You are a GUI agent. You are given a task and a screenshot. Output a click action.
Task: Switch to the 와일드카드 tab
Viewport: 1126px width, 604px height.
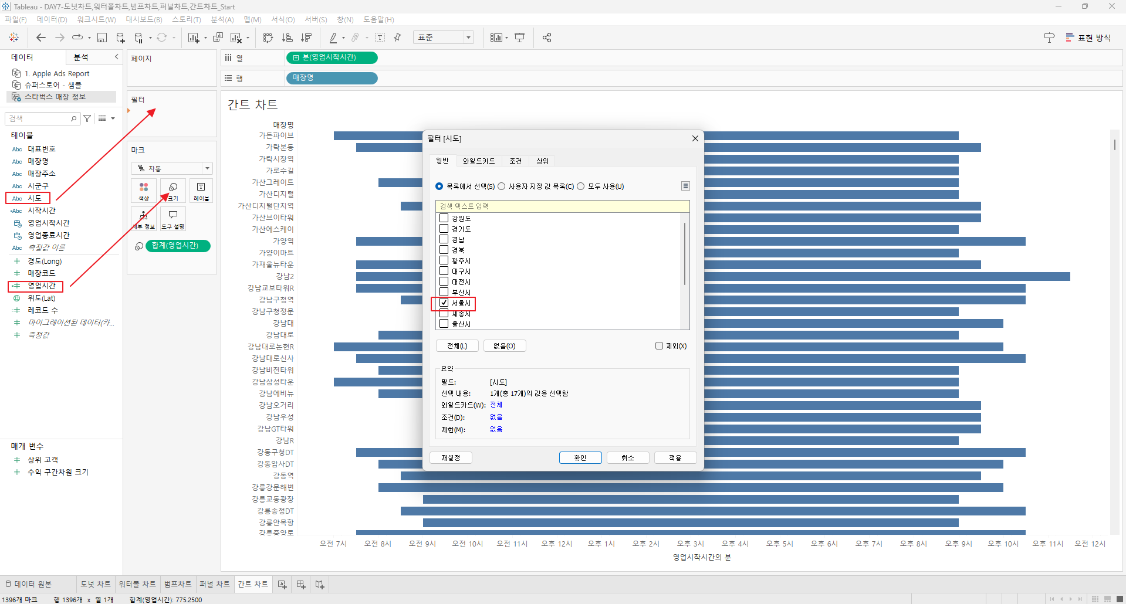[x=479, y=161]
